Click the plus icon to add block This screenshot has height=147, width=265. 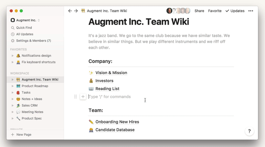click(83, 97)
